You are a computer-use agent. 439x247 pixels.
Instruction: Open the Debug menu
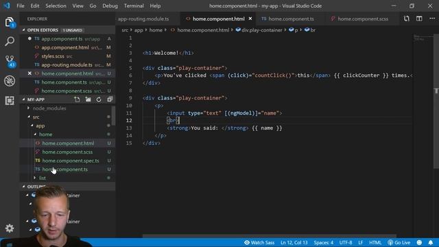(x=110, y=6)
